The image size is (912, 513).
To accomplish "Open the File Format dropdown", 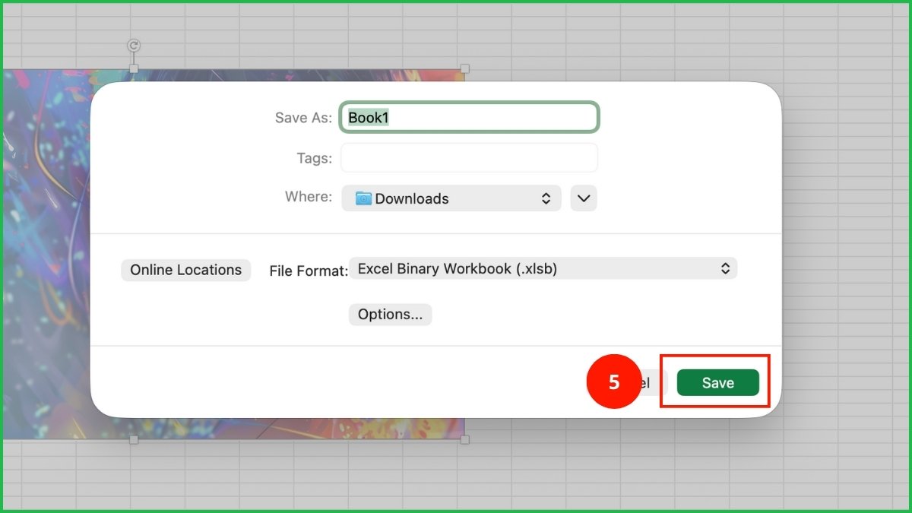I will (543, 268).
